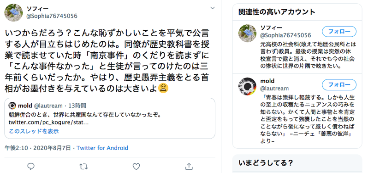Open @Sophia76745056 handle in tweet header
The image size is (368, 173).
[52, 16]
